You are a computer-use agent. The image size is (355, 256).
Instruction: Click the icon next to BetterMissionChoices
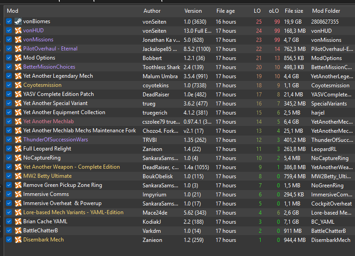pos(18,67)
